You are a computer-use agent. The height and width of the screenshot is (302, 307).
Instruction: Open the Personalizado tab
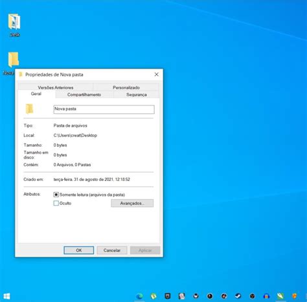pyautogui.click(x=126, y=87)
